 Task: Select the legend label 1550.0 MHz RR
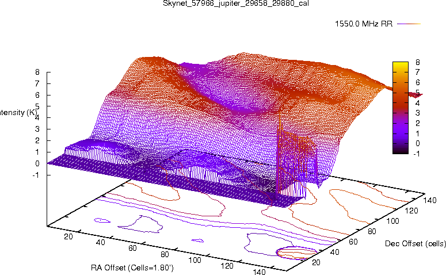(x=364, y=24)
